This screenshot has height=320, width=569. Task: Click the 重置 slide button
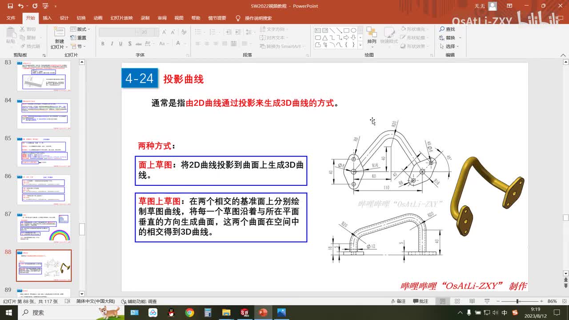click(79, 38)
